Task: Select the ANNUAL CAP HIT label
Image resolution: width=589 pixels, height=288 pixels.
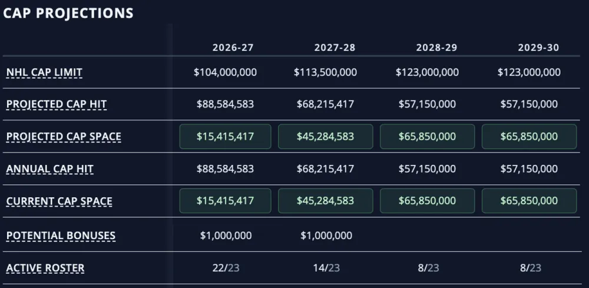Action: pos(50,169)
